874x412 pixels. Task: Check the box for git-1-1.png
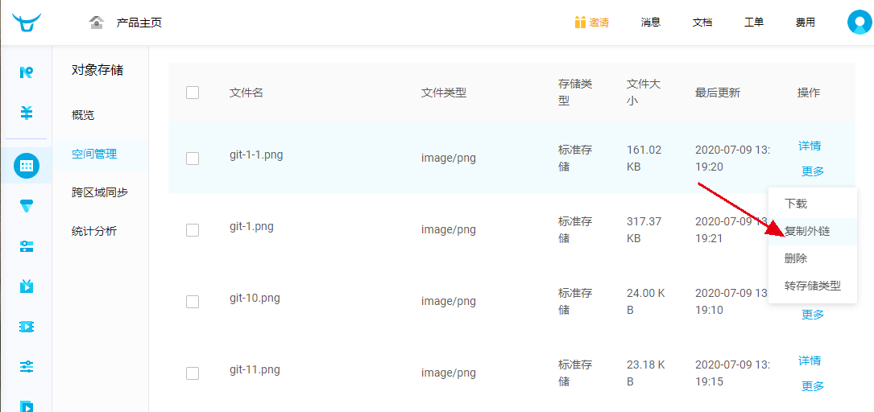[x=193, y=159]
